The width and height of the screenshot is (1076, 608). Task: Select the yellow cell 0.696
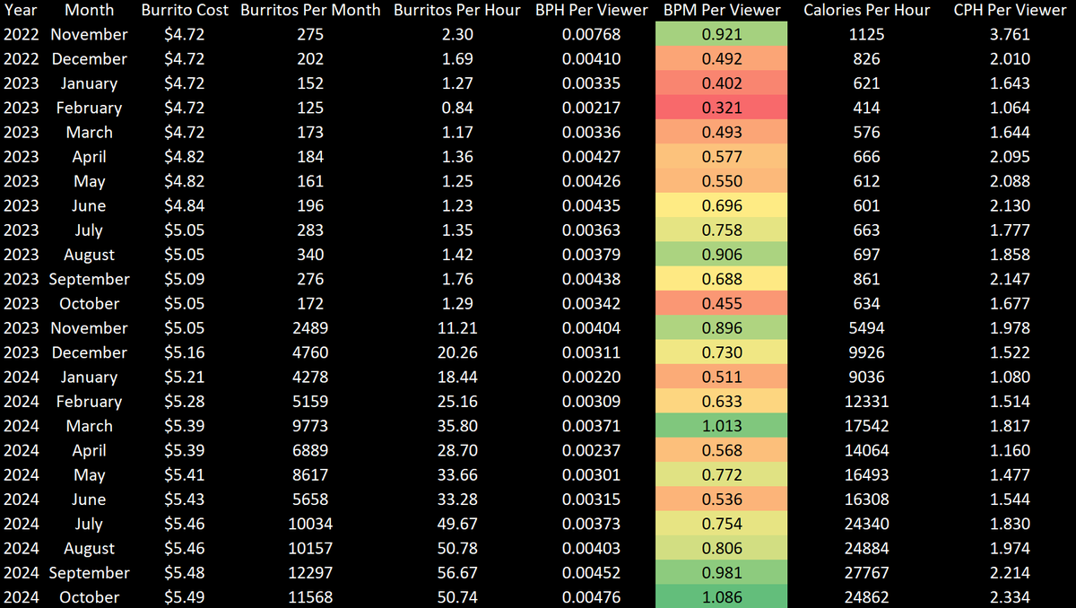722,206
